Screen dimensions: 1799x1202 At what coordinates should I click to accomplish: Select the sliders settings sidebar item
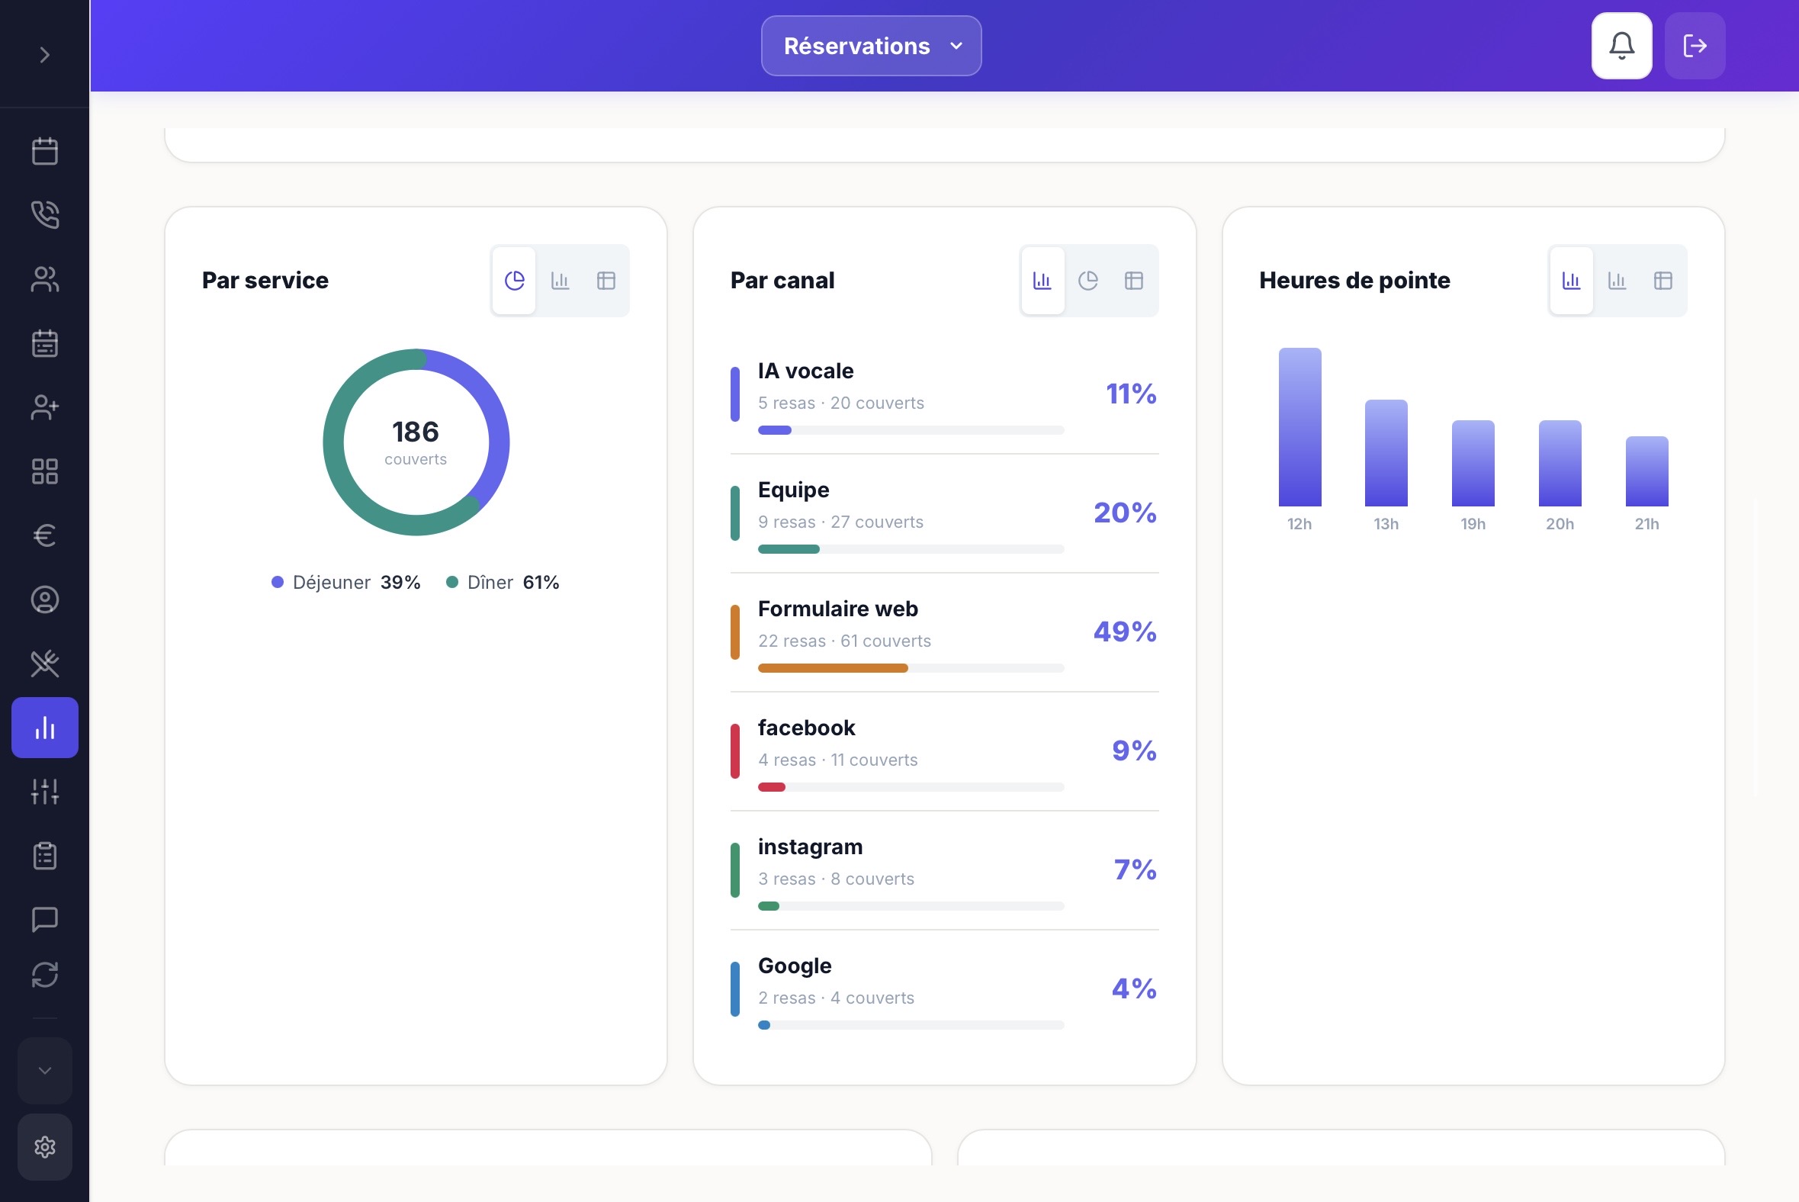tap(44, 791)
